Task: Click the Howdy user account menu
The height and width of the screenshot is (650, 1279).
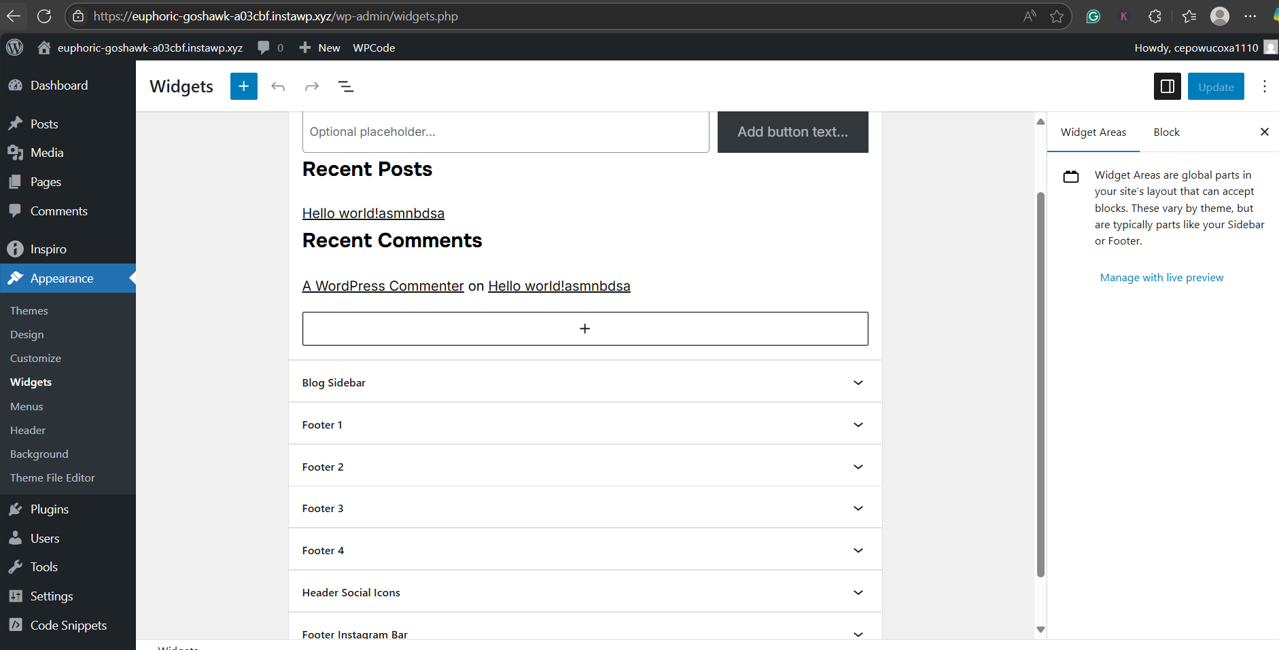Action: [x=1205, y=48]
